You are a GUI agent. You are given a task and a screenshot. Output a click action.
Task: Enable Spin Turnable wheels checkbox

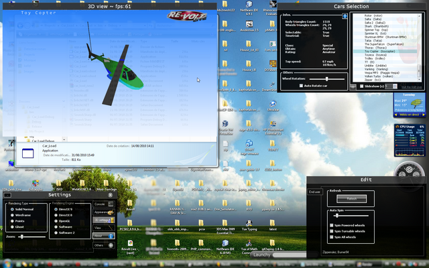coord(331,231)
